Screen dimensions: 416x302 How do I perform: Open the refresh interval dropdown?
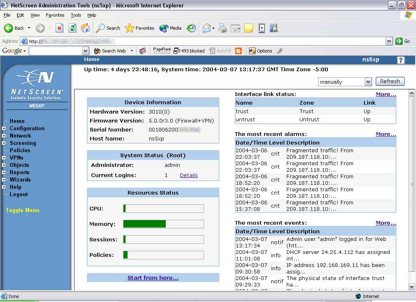point(368,82)
